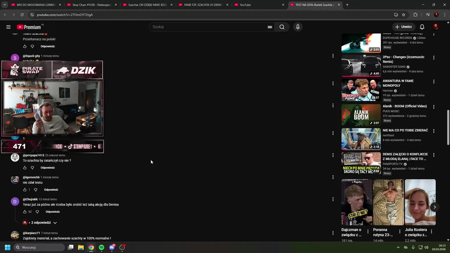450x253 pixels.
Task: Open the YouTube hamburger guide menu
Action: pos(8,27)
